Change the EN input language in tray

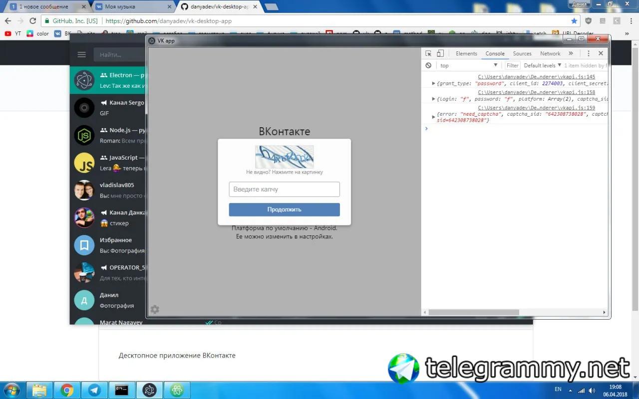tap(558, 389)
